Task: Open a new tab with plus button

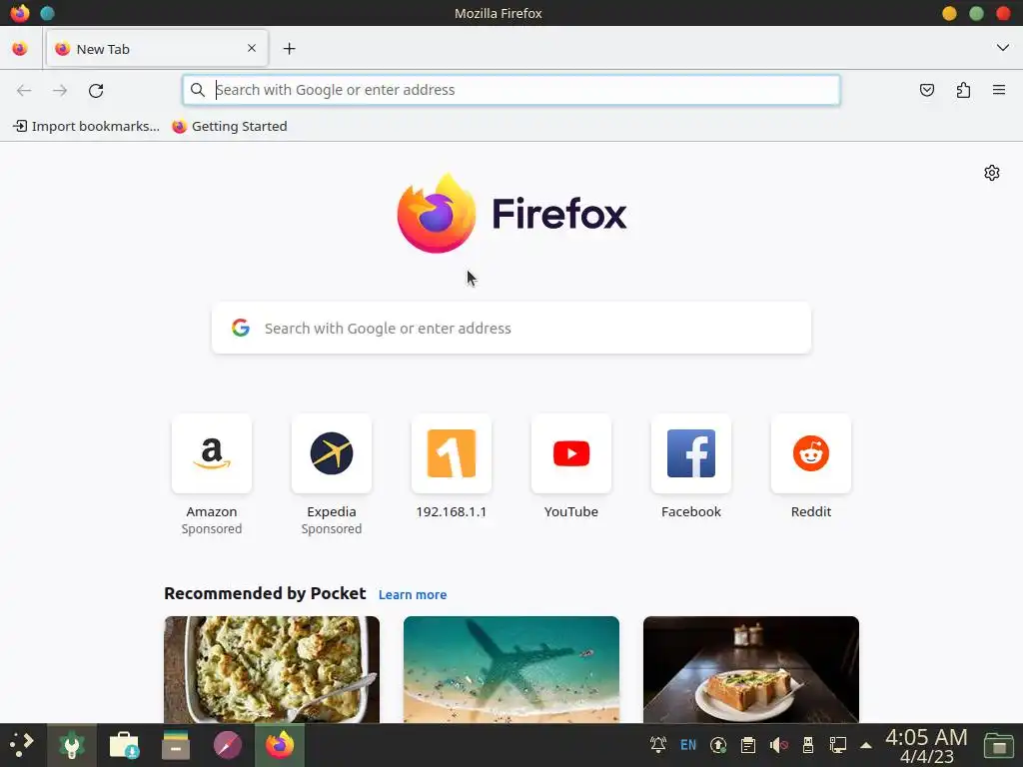Action: click(289, 49)
